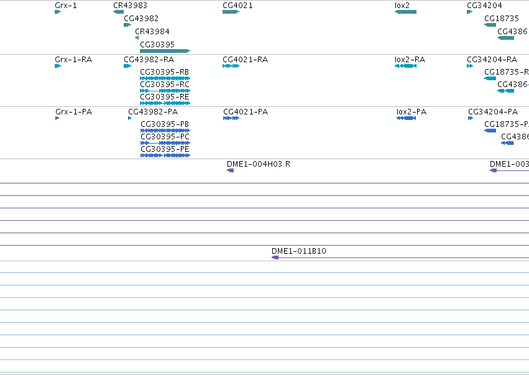Click the CG34204-PA label text

pos(493,112)
